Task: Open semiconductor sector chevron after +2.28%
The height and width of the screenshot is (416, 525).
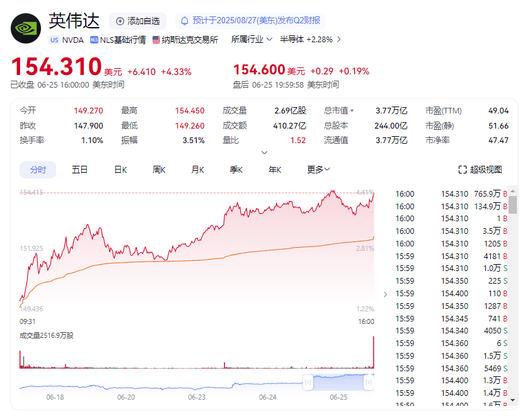Action: pyautogui.click(x=339, y=40)
